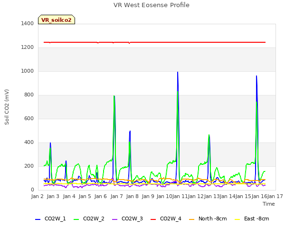Screen dimensions: 304x228
Task: Click the Jan 7 tick label
Action: coord(116,196)
